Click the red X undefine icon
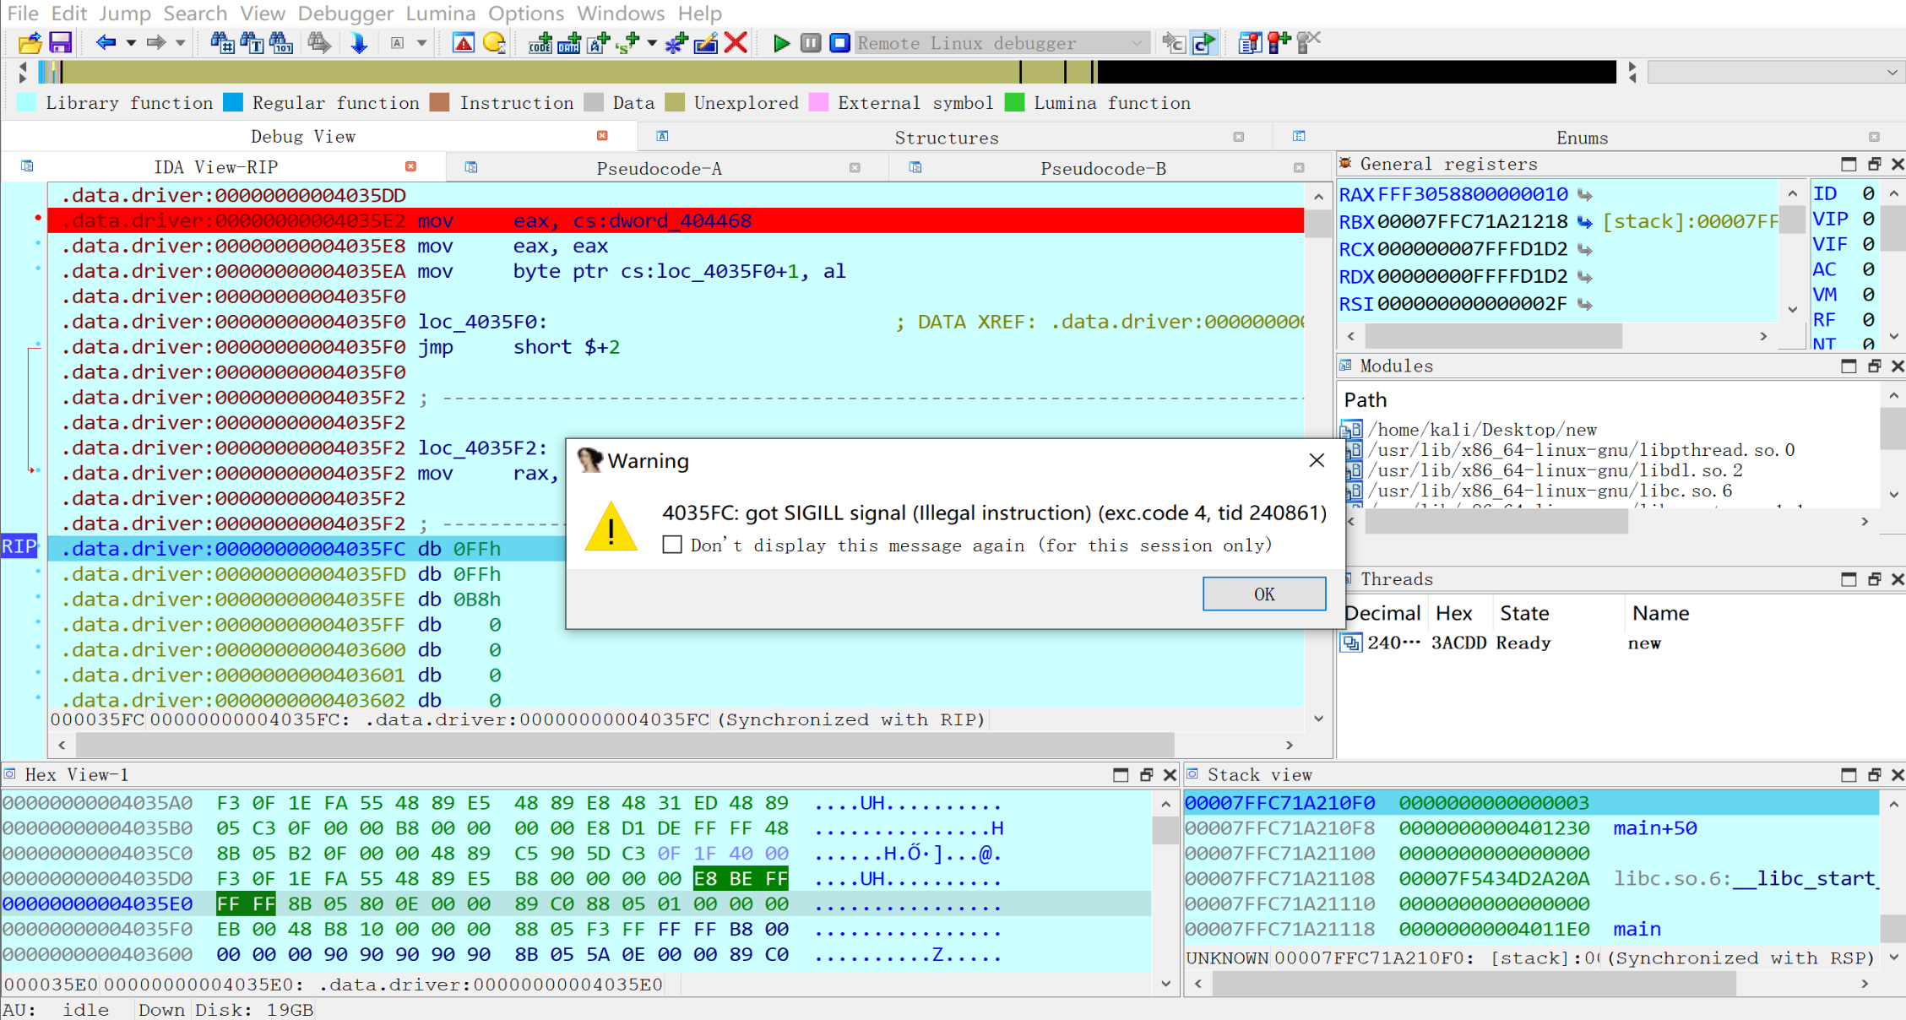This screenshot has height=1020, width=1906. pos(736,42)
